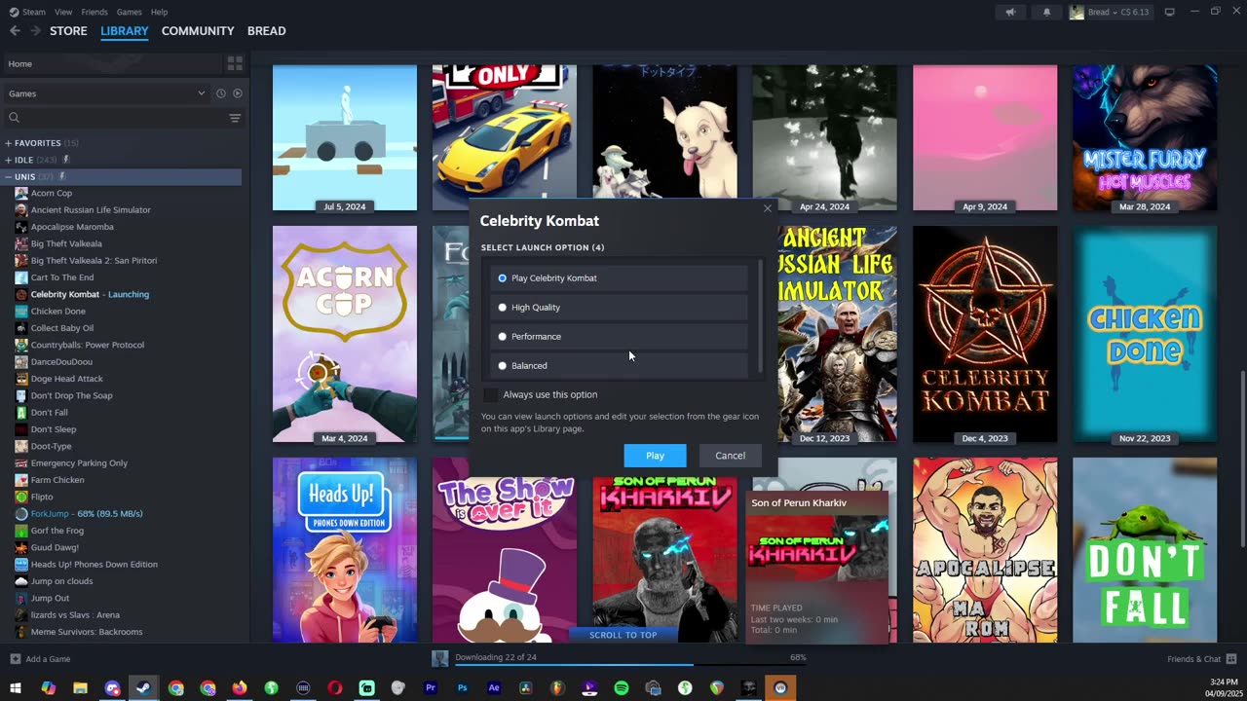
Task: Expand the IDLE collection
Action: click(x=8, y=160)
